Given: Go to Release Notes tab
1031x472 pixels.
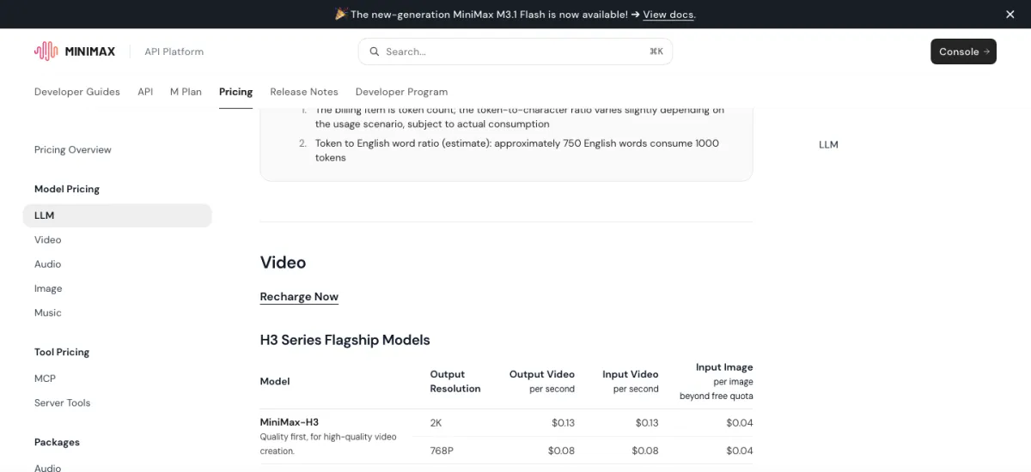Looking at the screenshot, I should [x=304, y=92].
